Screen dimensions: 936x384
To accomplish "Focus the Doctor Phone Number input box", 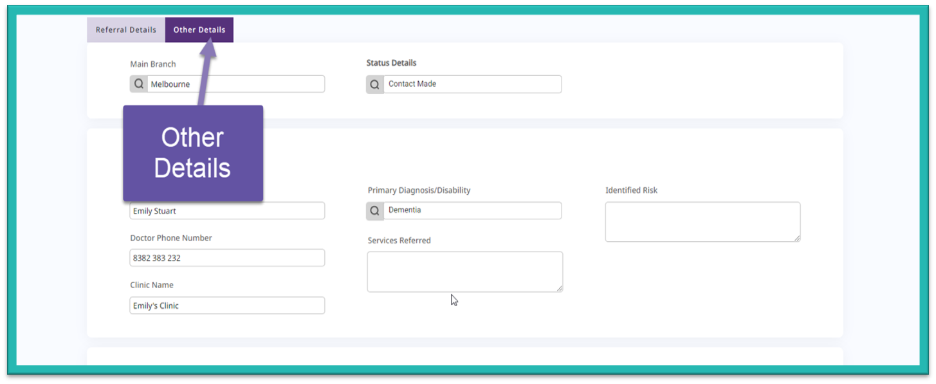I will click(x=227, y=258).
